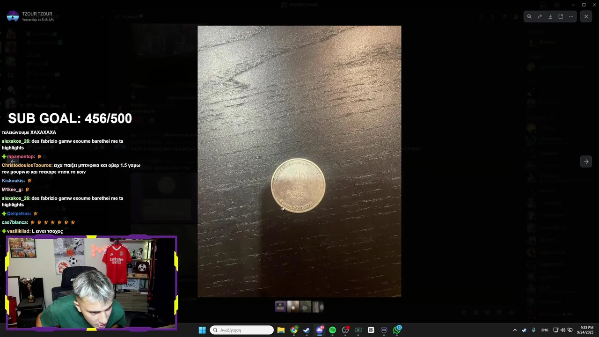599x337 pixels.
Task: Open the clock showing 9:53 PM
Action: 586,330
